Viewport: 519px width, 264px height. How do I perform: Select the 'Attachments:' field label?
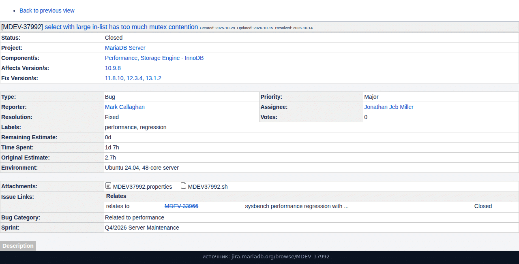(19, 186)
